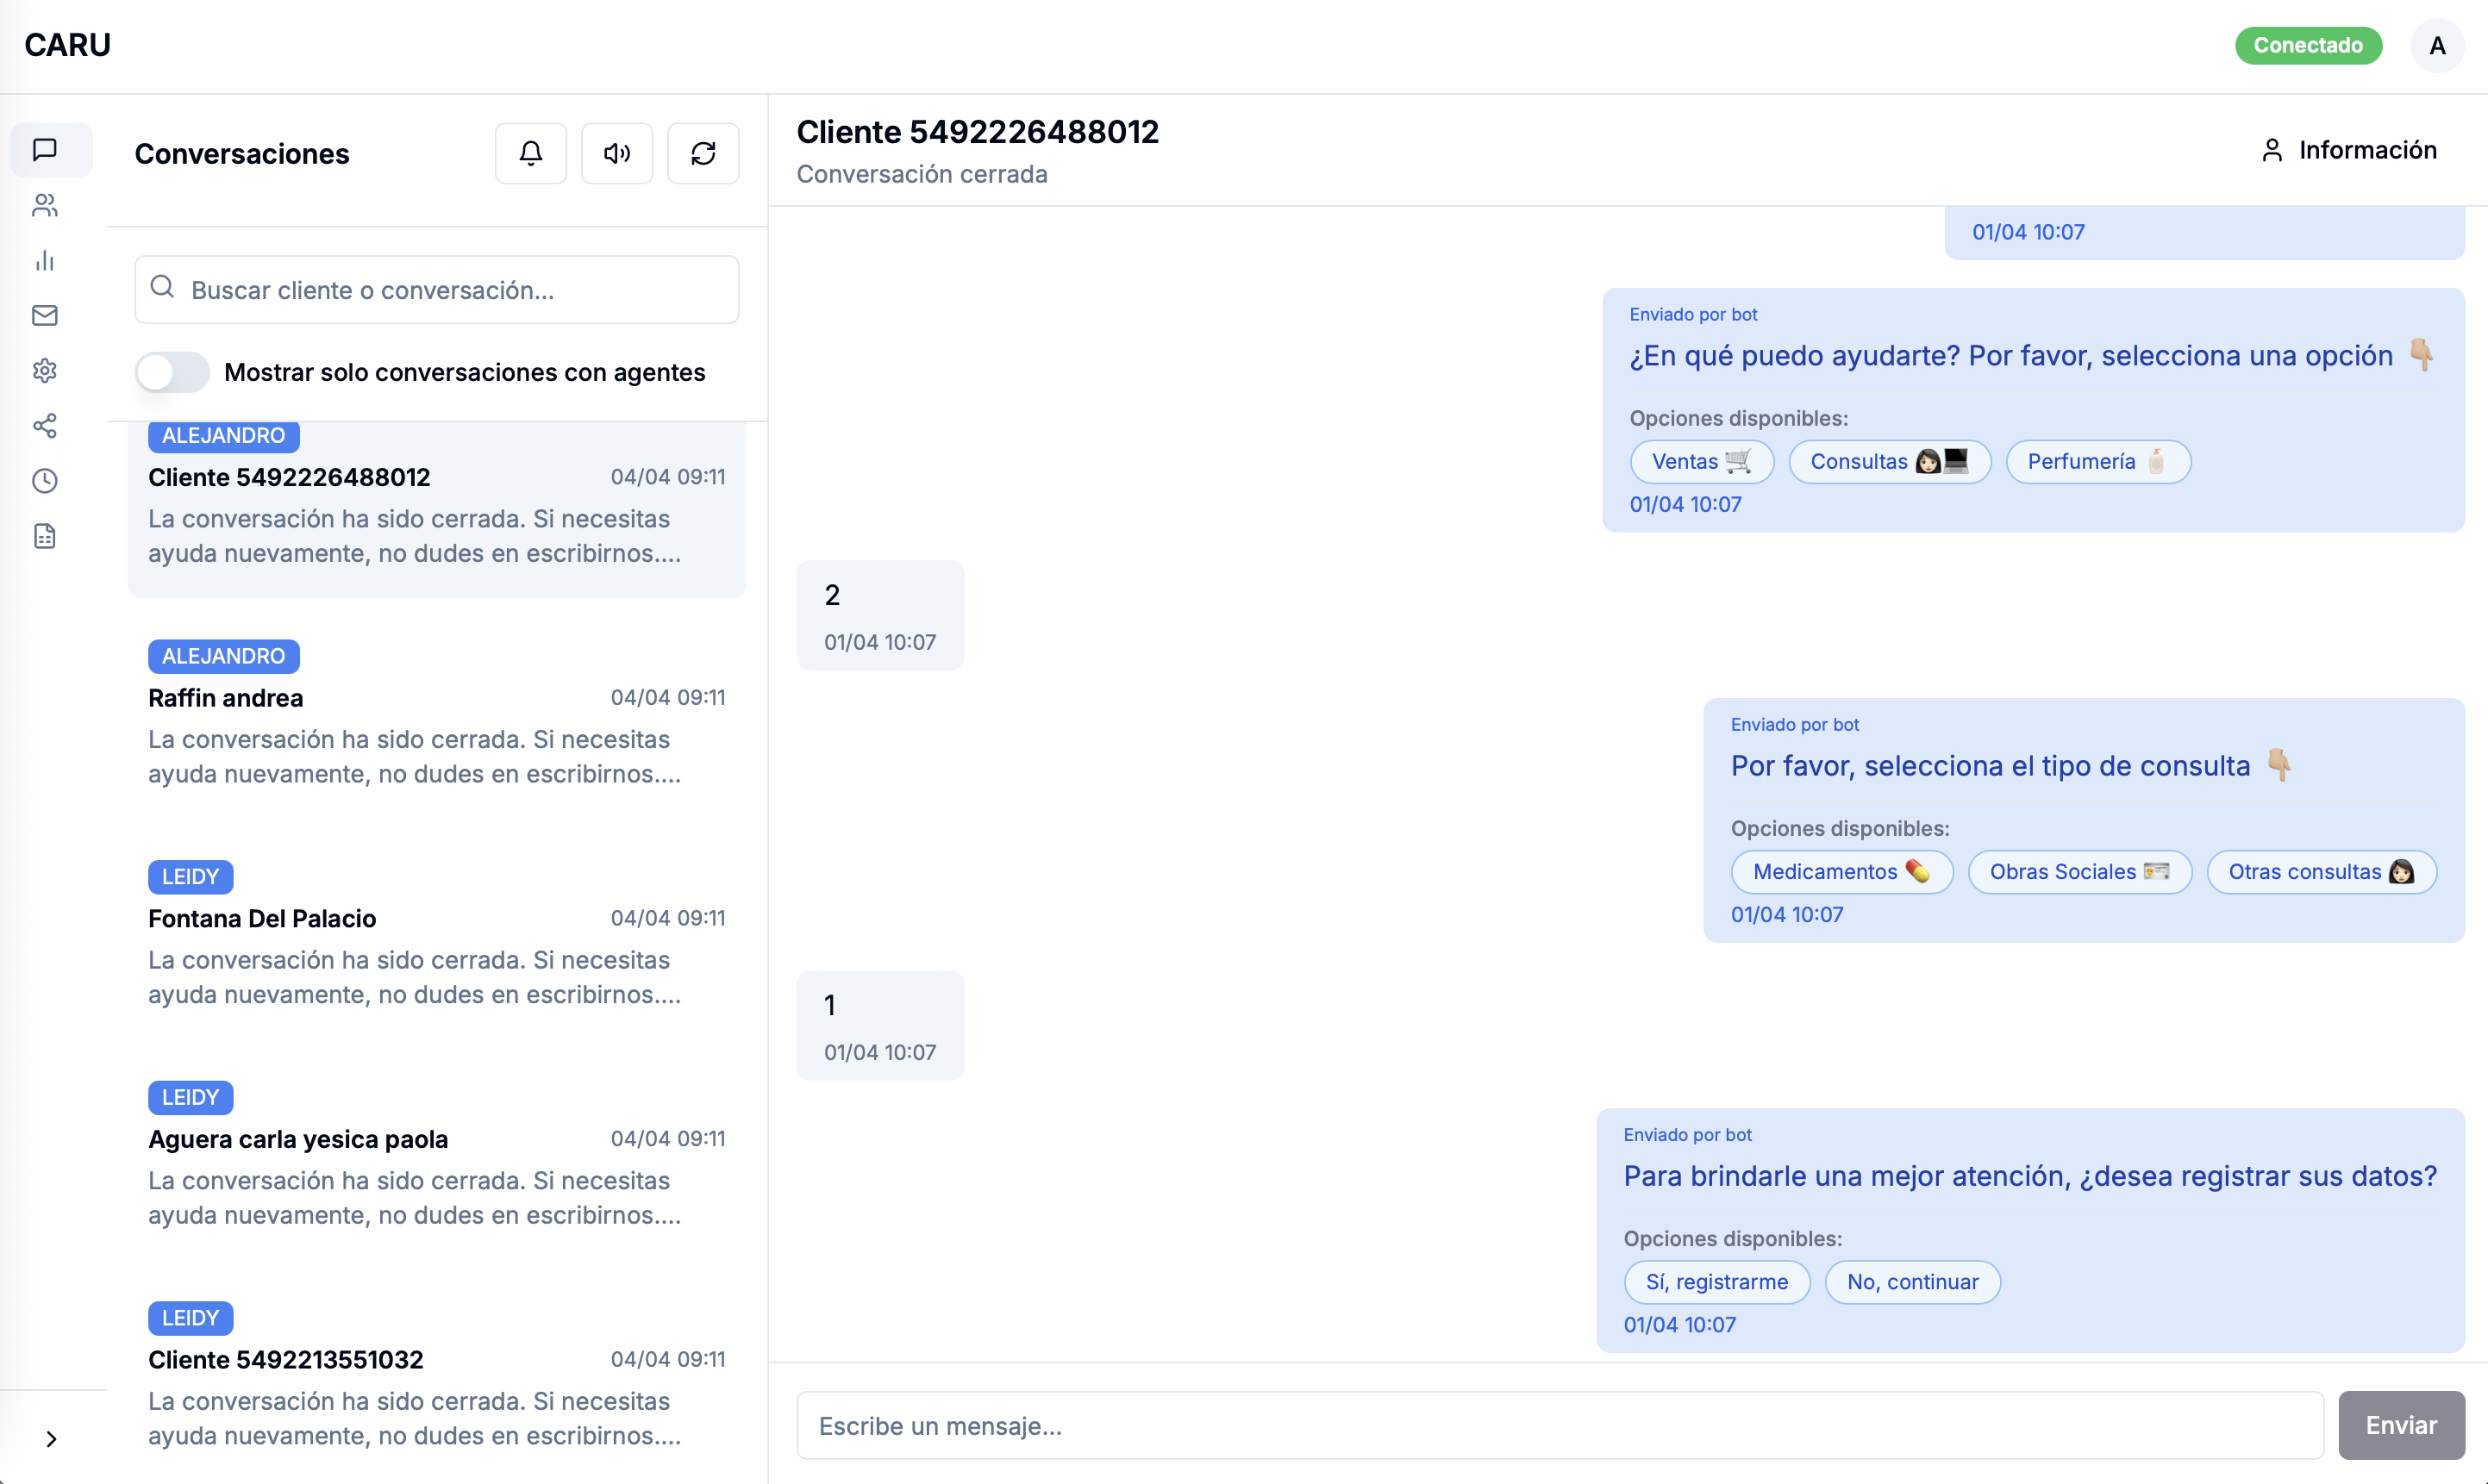
Task: Select the Sí, registrarme option
Action: pos(1716,1282)
